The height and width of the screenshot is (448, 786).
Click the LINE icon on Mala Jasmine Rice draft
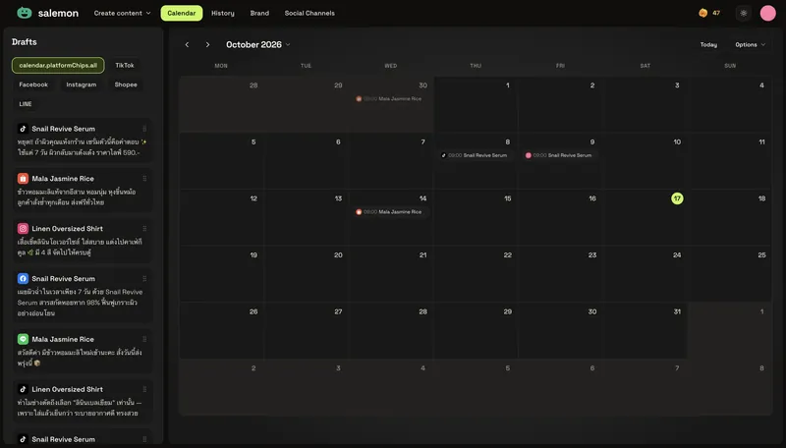click(x=23, y=339)
